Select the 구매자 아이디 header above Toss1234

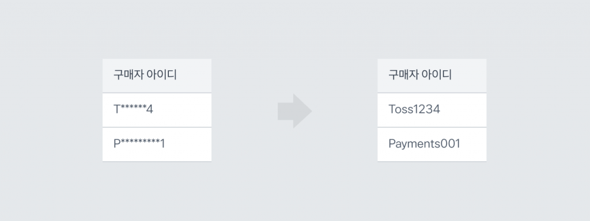(432, 75)
